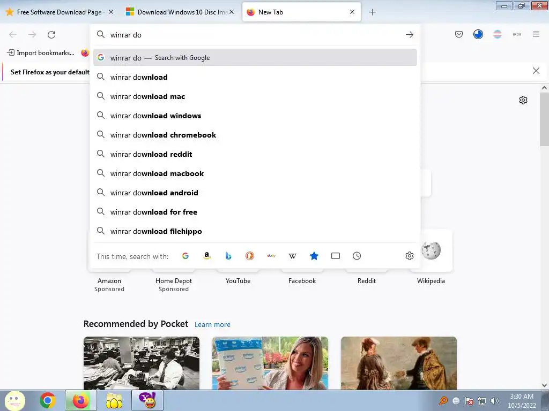The height and width of the screenshot is (411, 549).
Task: Close the New Tab tab
Action: click(x=352, y=12)
